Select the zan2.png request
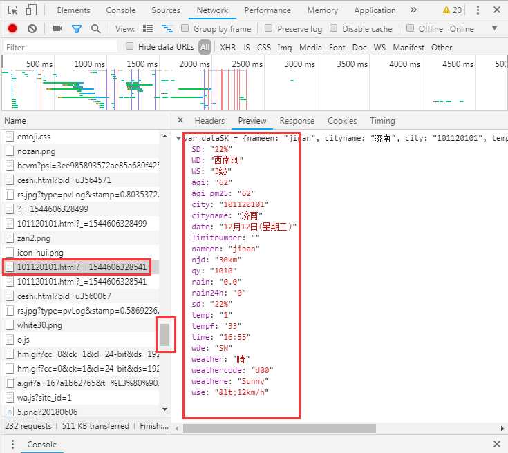508x453 pixels. [x=80, y=238]
